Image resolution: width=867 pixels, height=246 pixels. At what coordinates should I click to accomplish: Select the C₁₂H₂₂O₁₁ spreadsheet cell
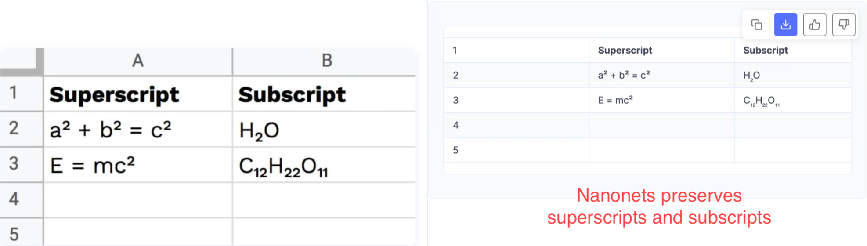[283, 167]
